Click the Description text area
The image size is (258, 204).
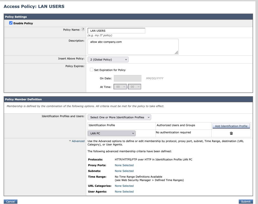pos(133,47)
